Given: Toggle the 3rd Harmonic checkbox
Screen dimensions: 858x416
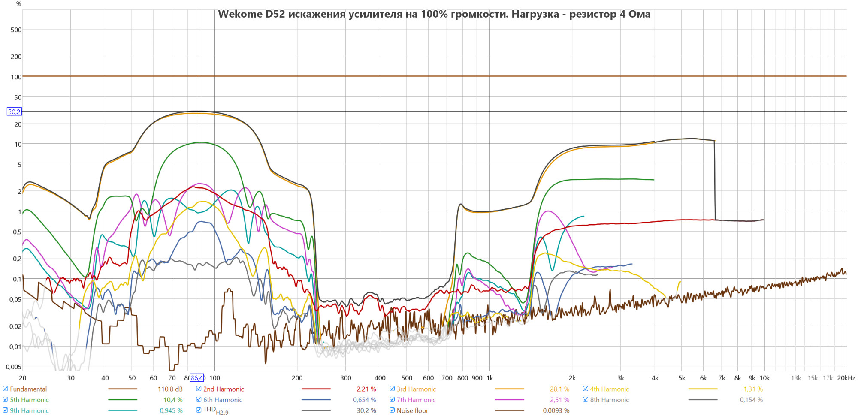Looking at the screenshot, I should coord(392,389).
